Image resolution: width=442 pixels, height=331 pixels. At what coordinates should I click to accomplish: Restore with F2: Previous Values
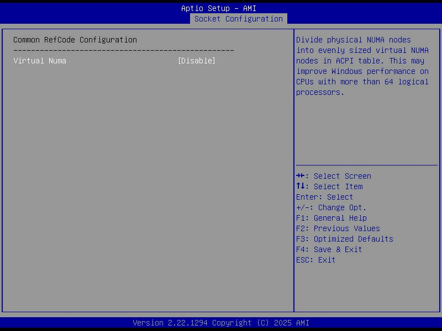338,228
